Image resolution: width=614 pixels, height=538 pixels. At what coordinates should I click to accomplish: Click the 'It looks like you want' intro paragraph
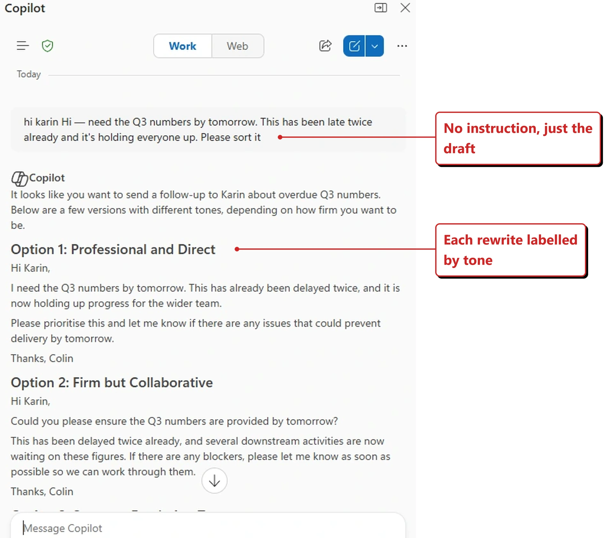point(204,210)
